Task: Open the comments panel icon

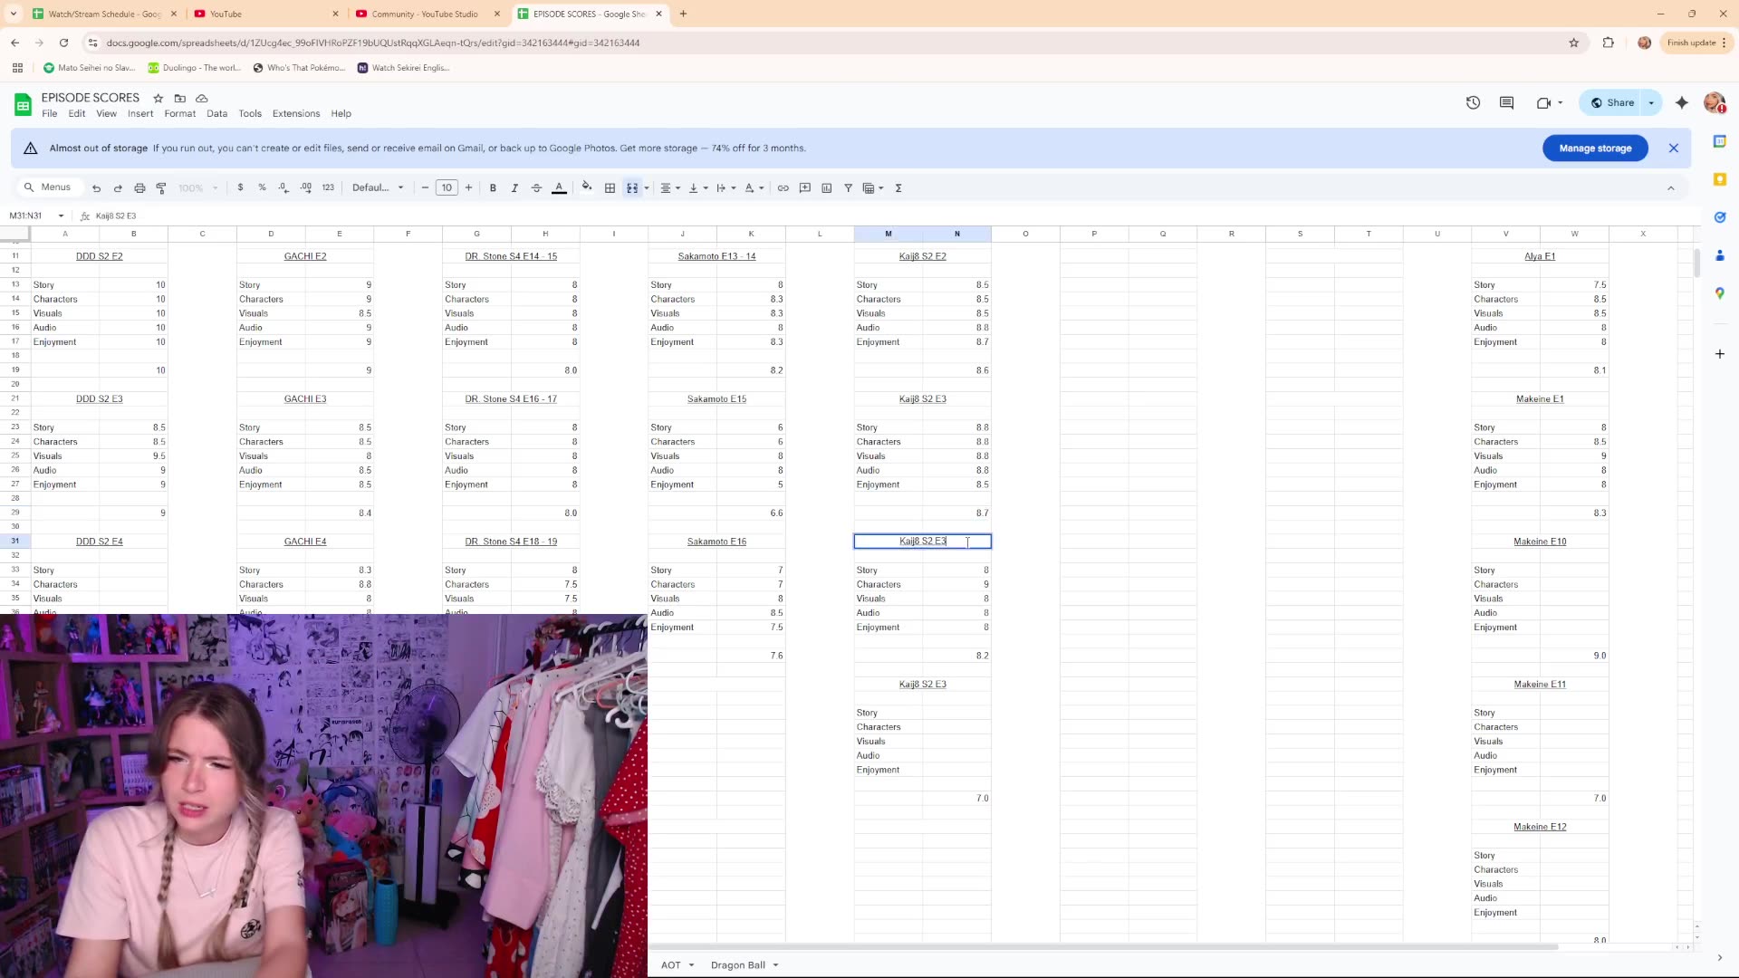Action: pyautogui.click(x=1506, y=103)
